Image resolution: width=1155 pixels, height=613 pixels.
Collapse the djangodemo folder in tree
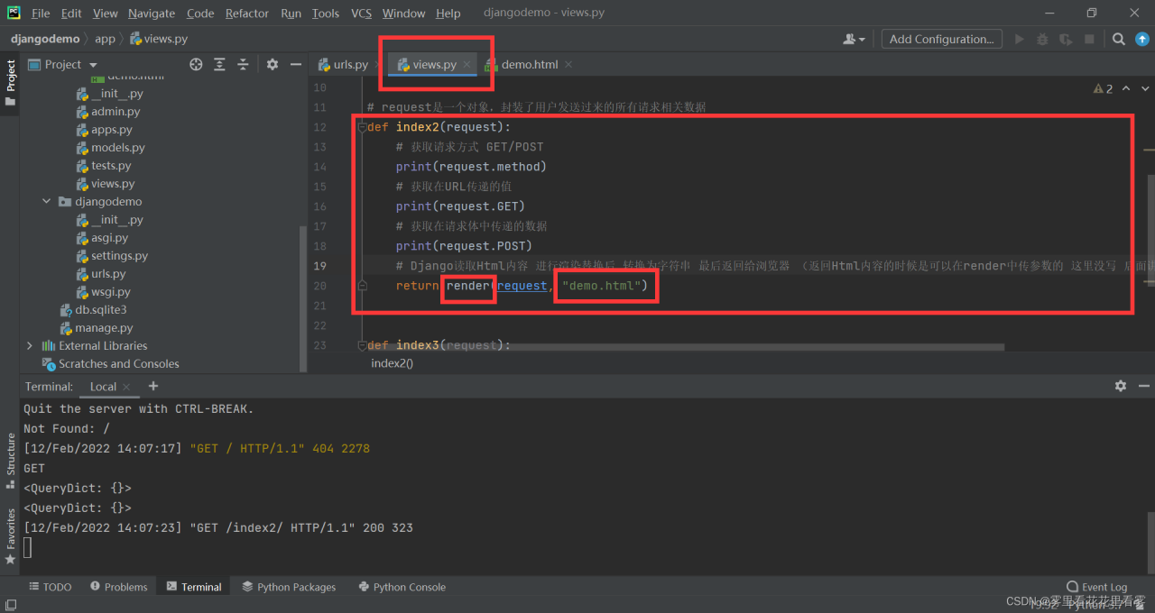[x=47, y=202]
